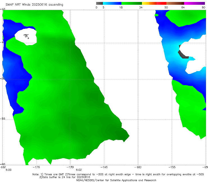This screenshot has width=208, height=182.
Task: Click the gray 0-5 segment of color bar
Action: [99, 3]
